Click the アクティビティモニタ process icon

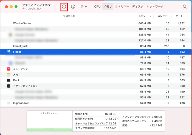tap(9, 86)
